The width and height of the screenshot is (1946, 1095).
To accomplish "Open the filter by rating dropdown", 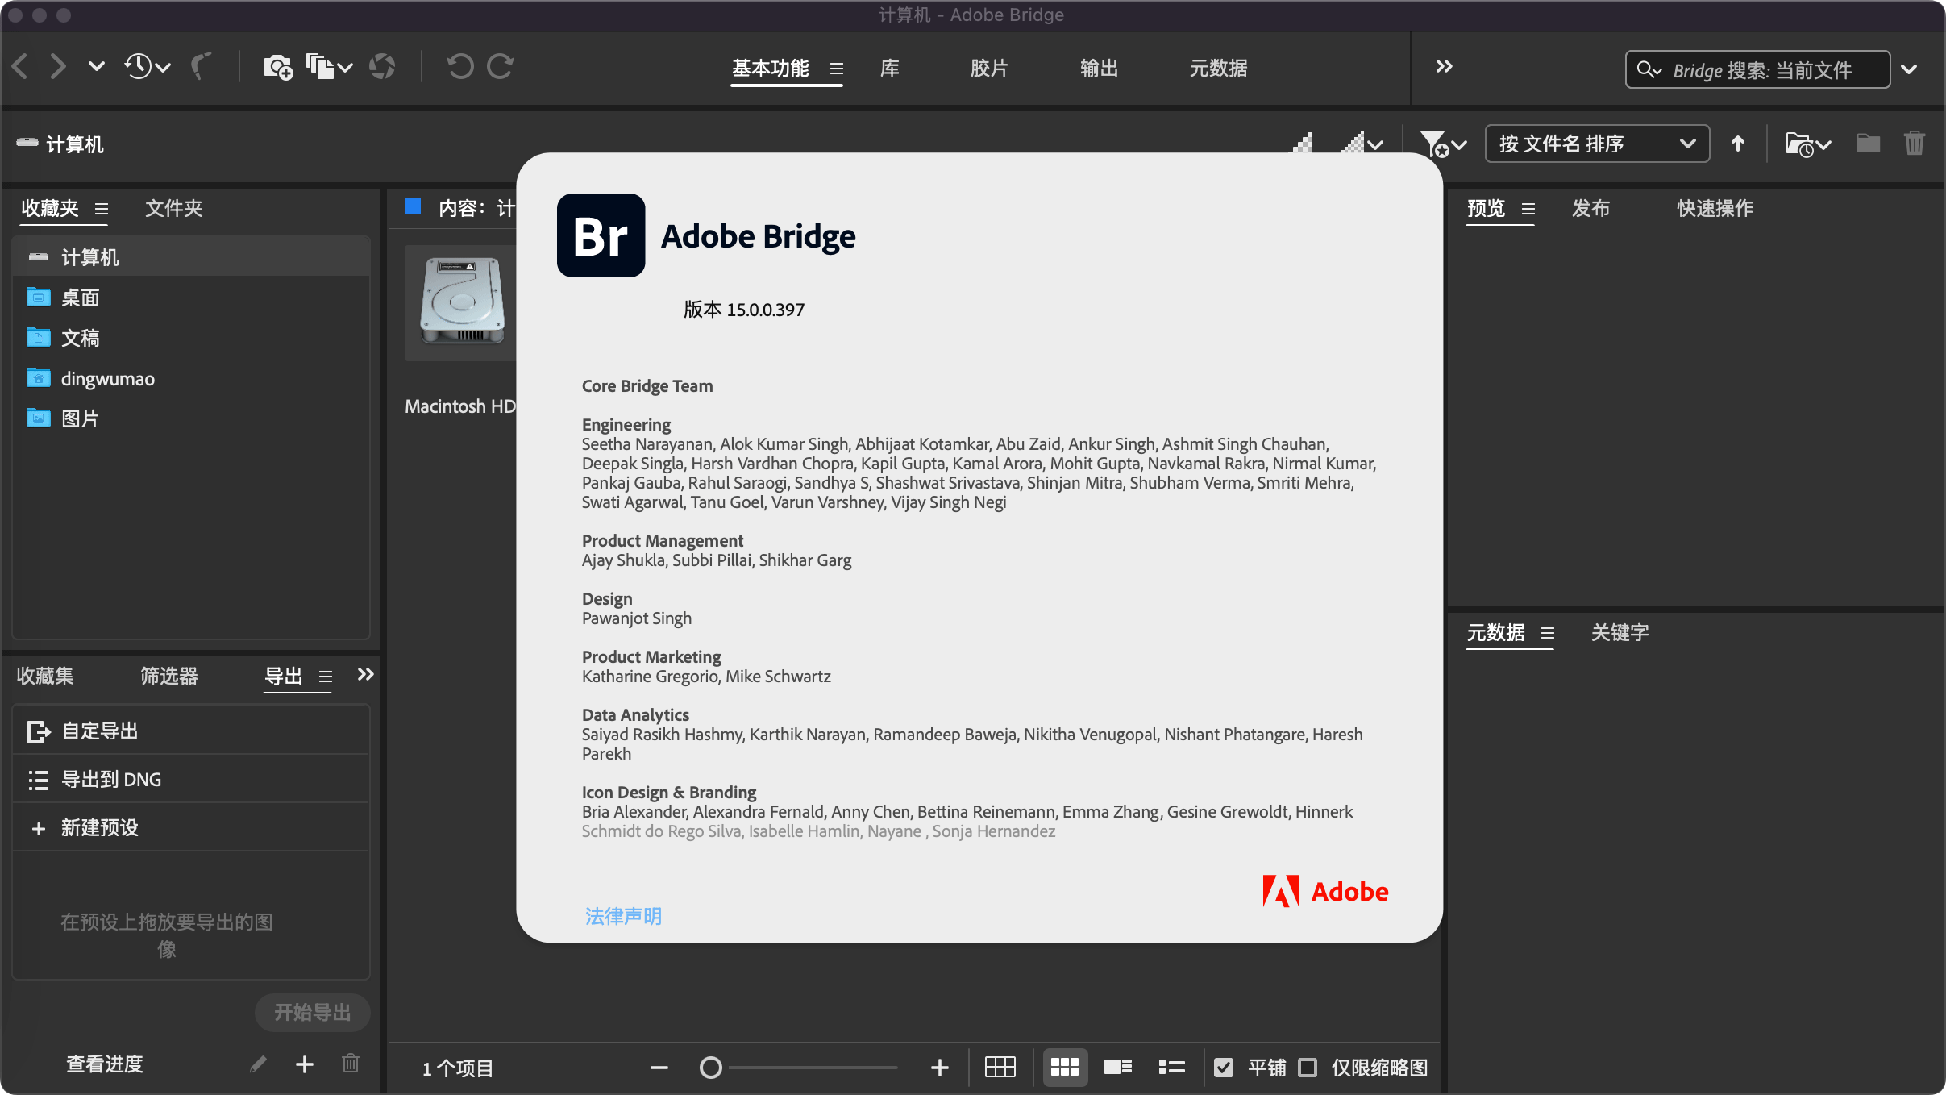I will [1443, 144].
